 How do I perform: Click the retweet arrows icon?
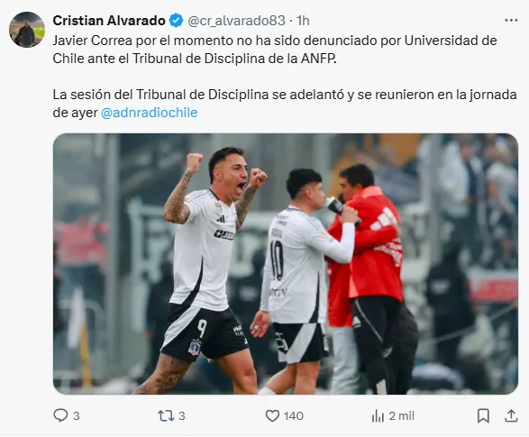click(166, 415)
